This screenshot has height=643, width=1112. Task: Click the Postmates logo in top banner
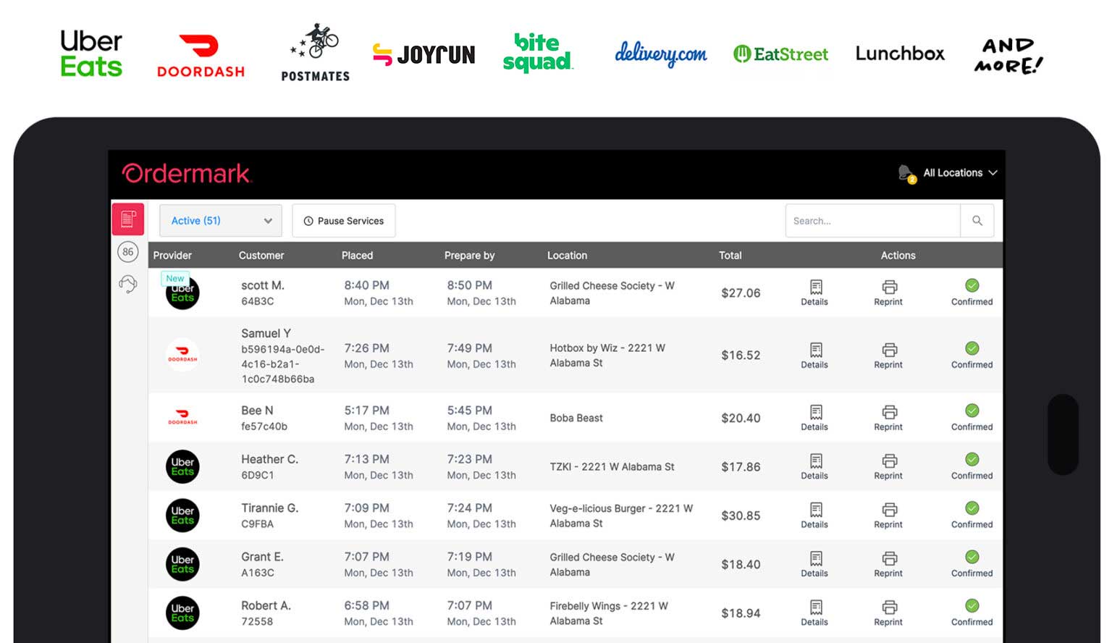click(x=315, y=52)
